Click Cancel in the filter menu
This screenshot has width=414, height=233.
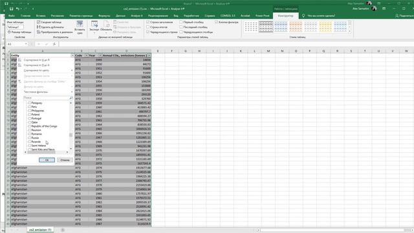coord(65,160)
